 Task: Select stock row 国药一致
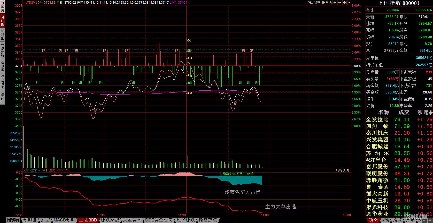point(399,126)
